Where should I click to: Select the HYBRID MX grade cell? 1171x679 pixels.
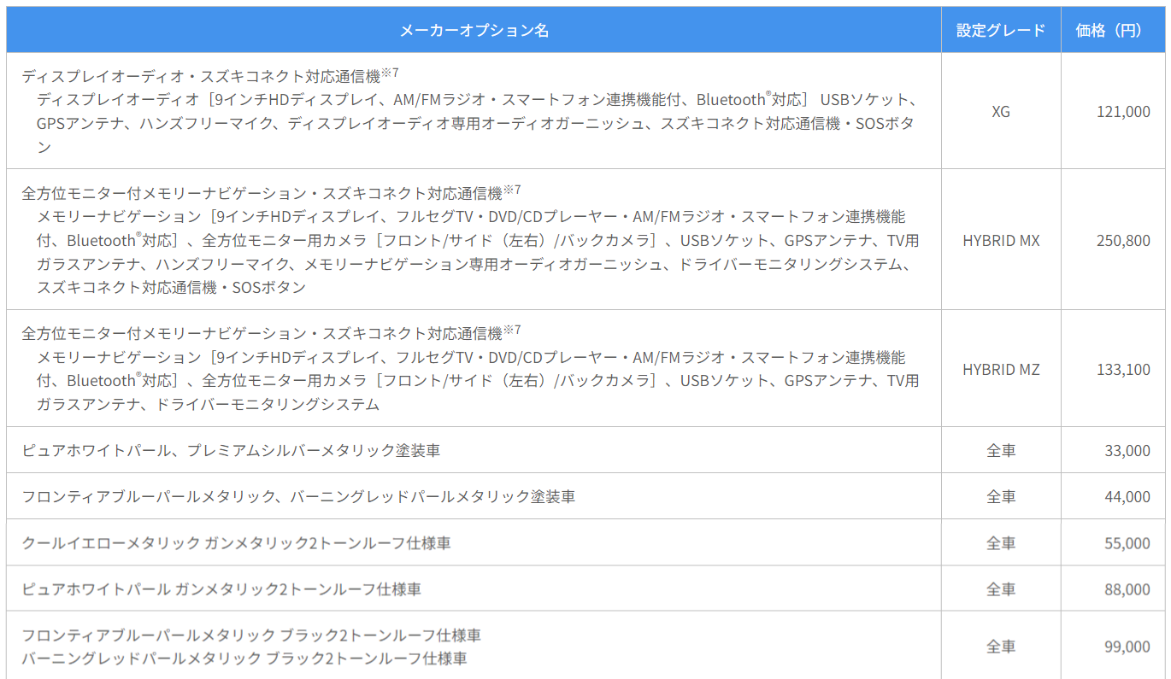(1001, 241)
